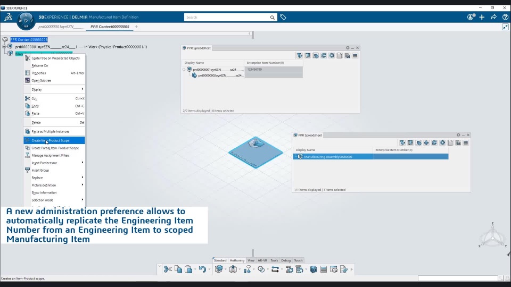Open the compass play button
Image resolution: width=511 pixels, height=287 pixels.
26,21
